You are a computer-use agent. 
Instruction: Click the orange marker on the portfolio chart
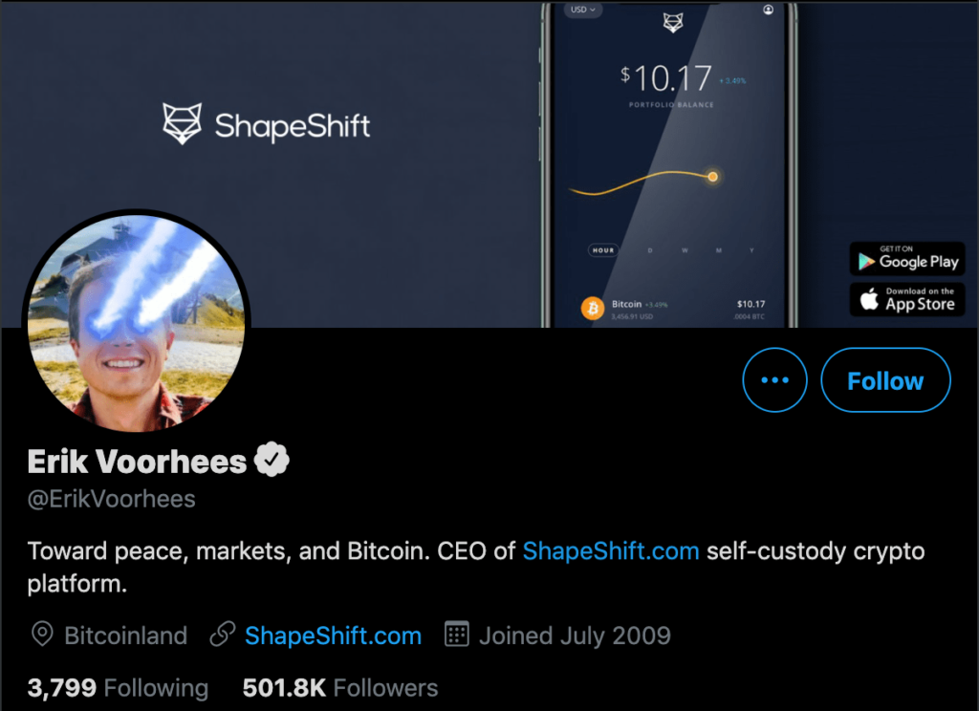713,176
